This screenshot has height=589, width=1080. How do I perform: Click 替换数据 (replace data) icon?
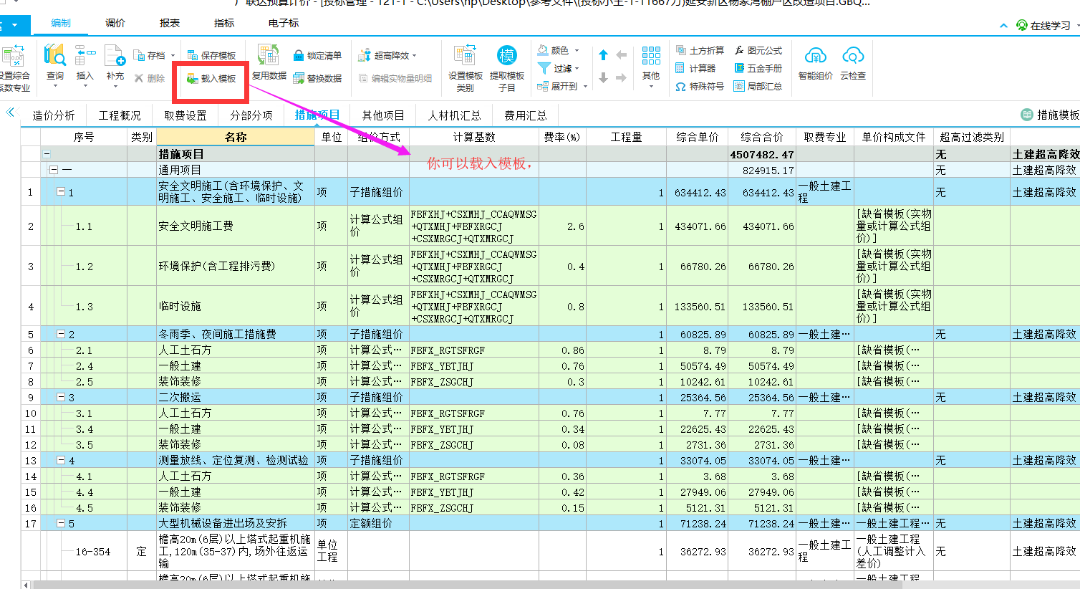tap(299, 79)
